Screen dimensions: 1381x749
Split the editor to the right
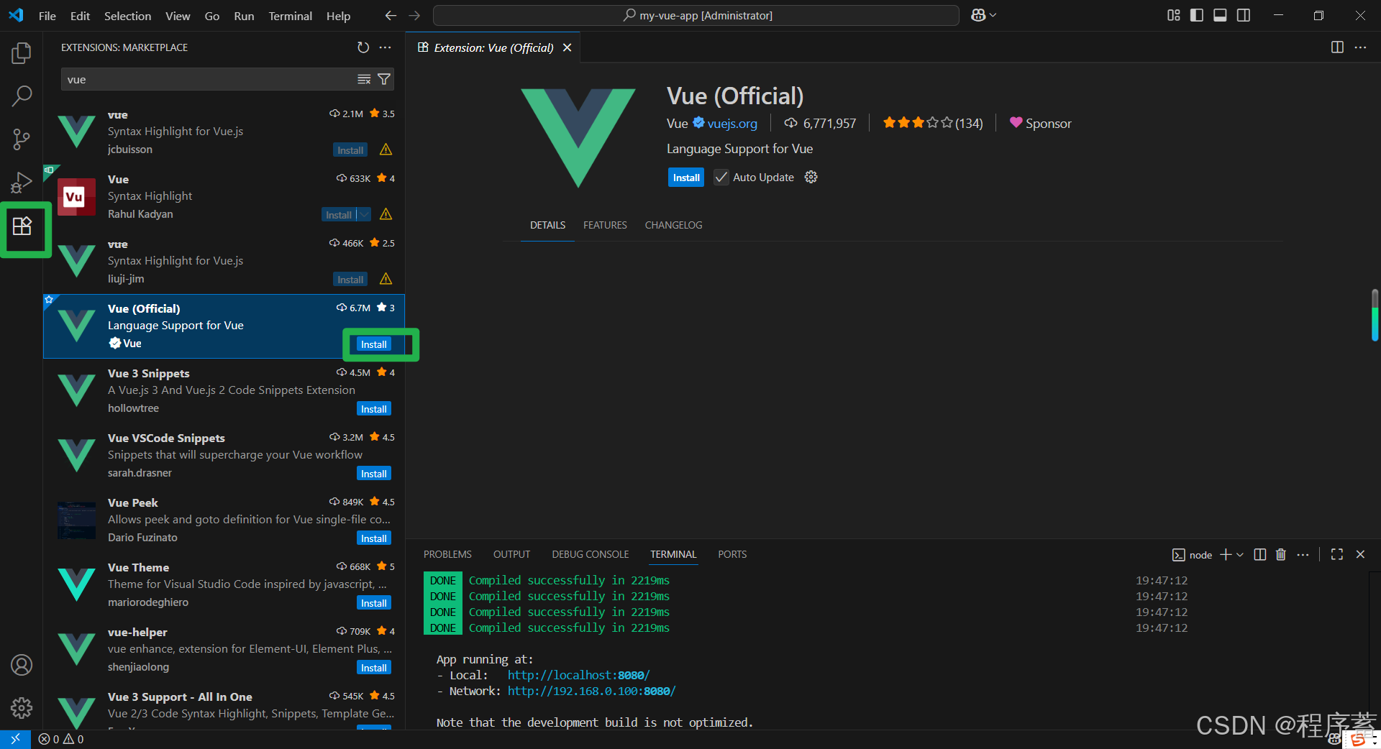tap(1337, 47)
